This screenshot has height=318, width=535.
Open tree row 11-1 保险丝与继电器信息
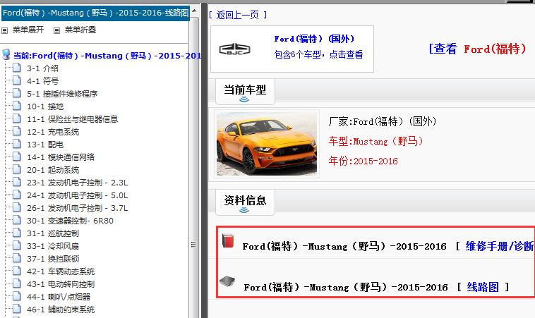tap(72, 119)
